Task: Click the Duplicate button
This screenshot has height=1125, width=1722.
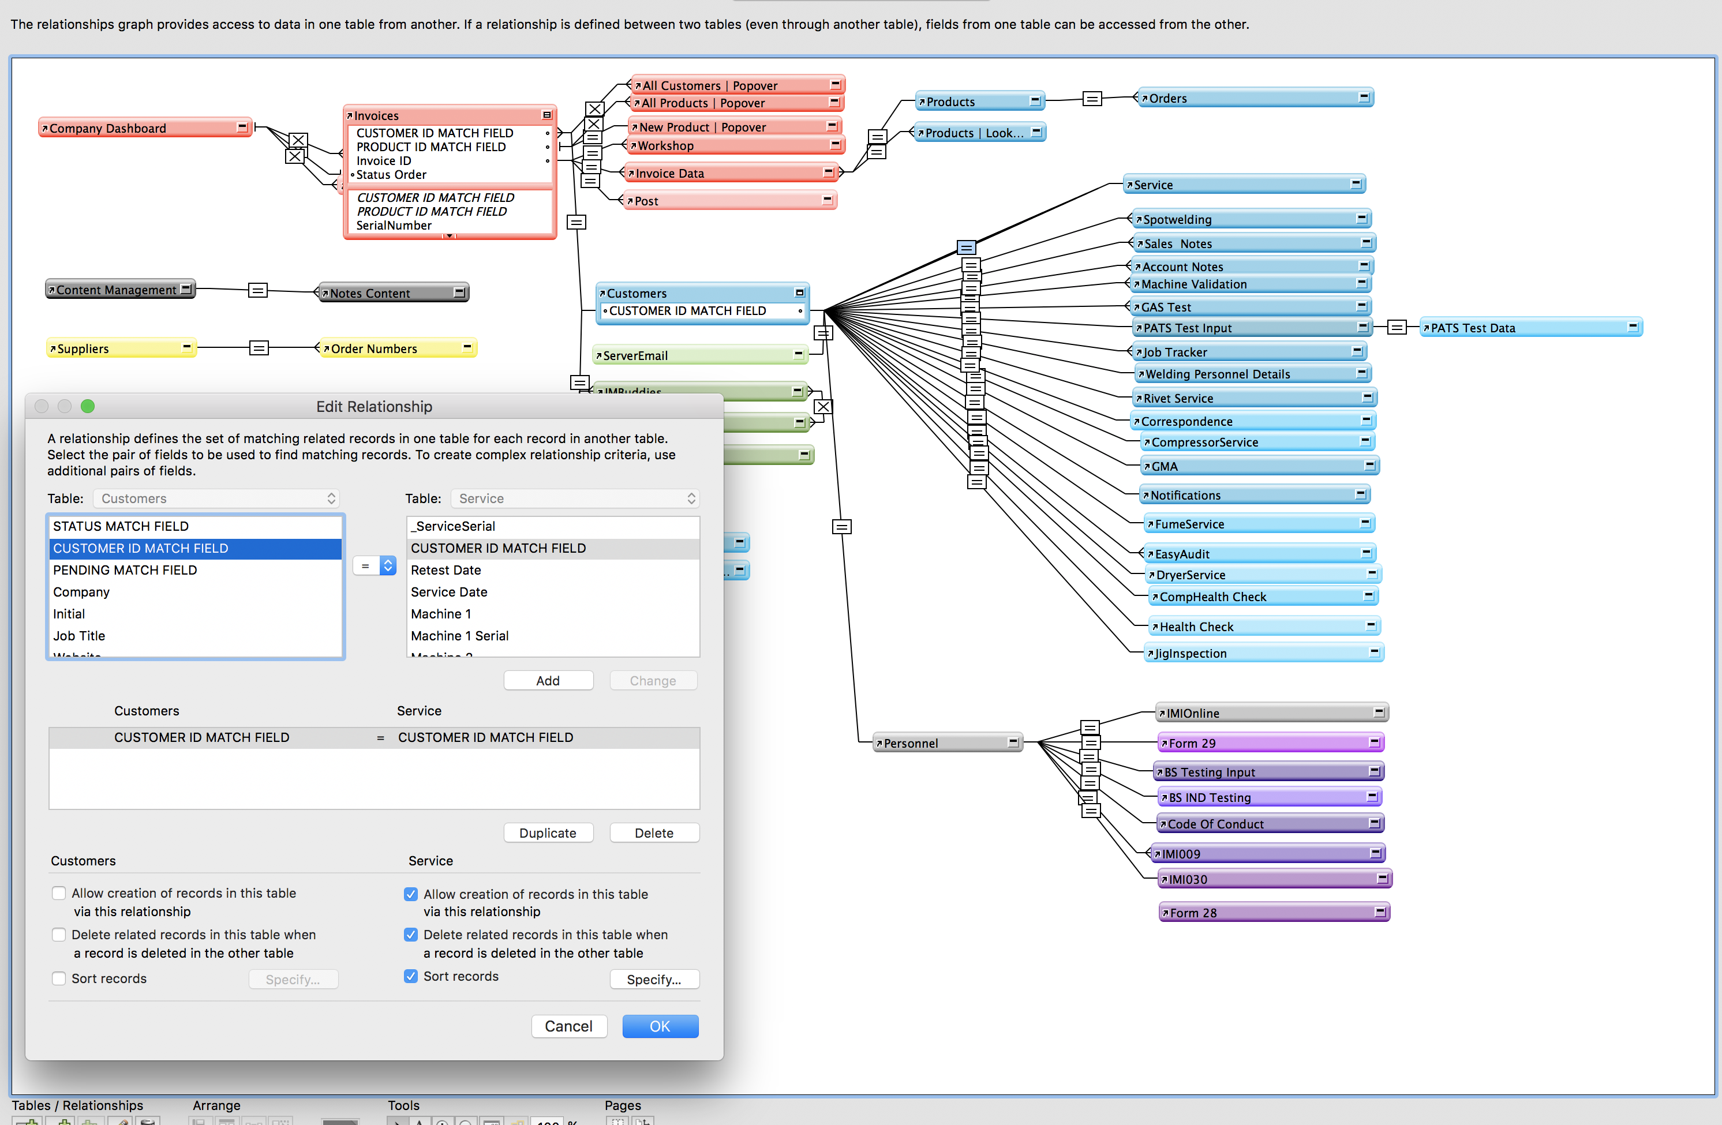Action: click(548, 832)
